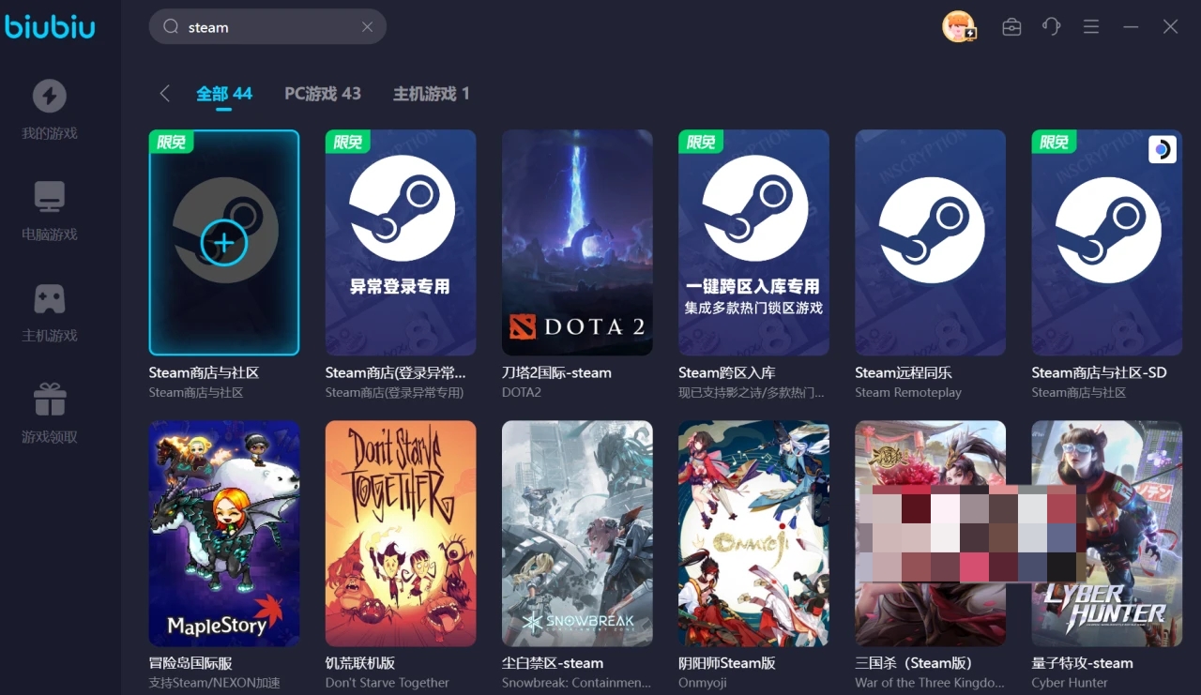Screen dimensions: 1201x695
Task: Open PC games monitor icon in sidebar
Action: pos(50,197)
